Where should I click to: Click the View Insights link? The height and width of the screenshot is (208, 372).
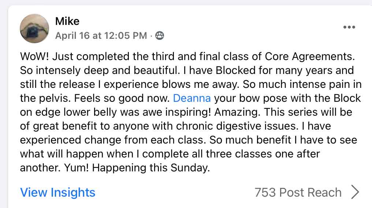point(57,192)
